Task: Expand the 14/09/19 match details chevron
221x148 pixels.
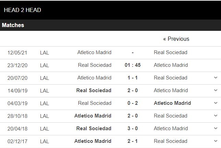Action: pos(216,90)
